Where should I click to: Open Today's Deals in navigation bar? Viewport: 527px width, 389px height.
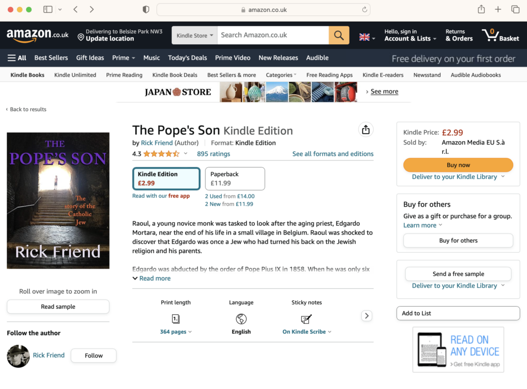[x=187, y=58]
